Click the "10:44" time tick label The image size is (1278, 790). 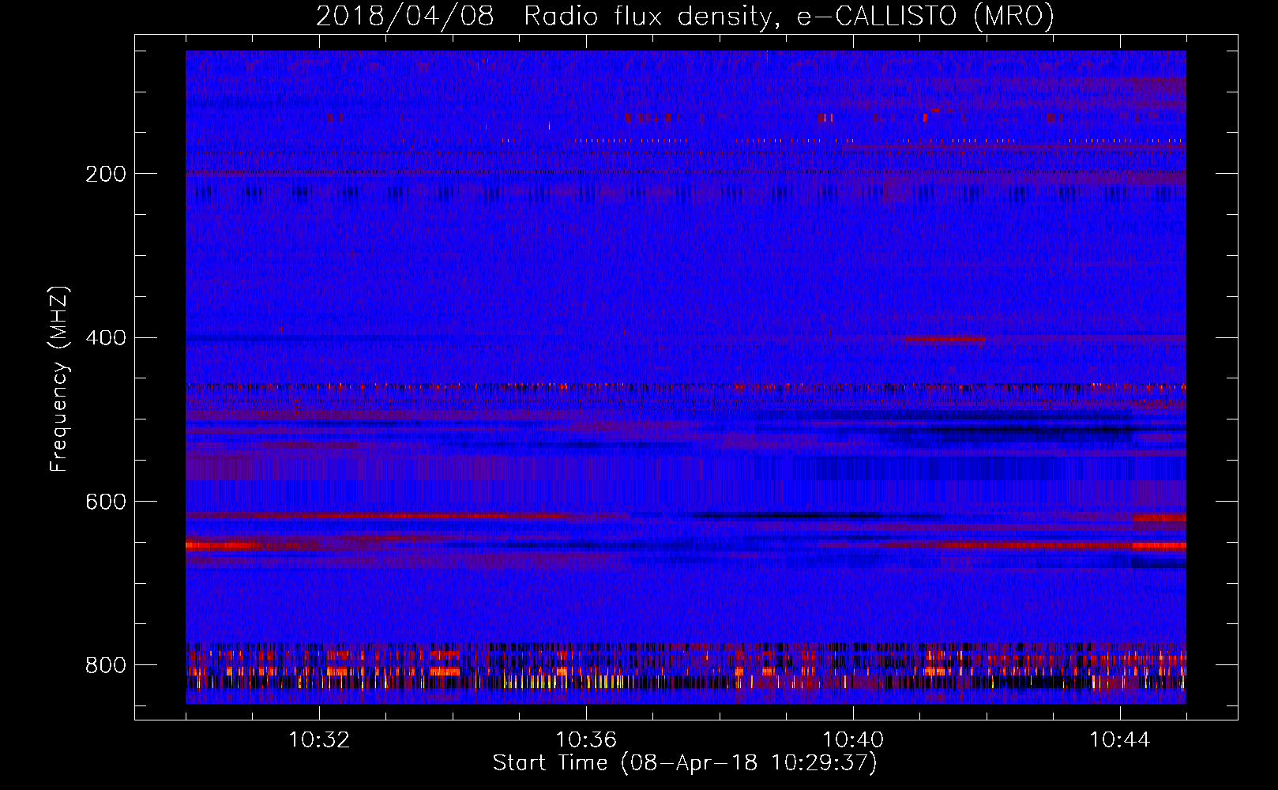pos(1120,740)
